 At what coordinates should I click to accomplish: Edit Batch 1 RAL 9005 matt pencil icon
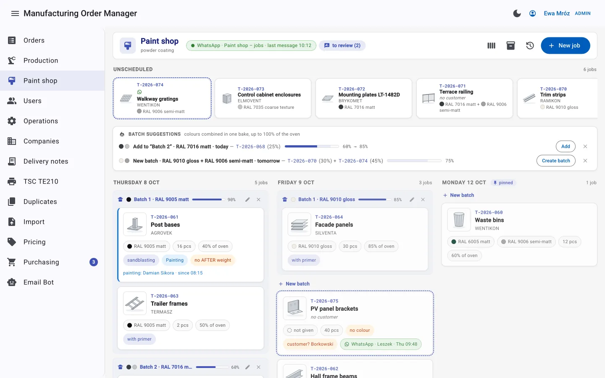click(x=247, y=199)
